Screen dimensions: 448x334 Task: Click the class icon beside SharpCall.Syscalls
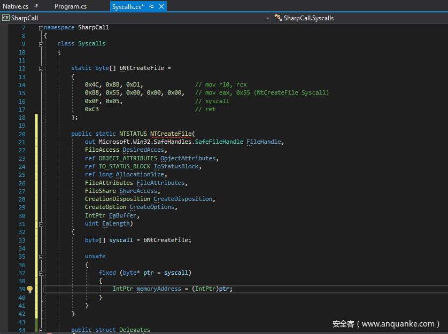coord(277,18)
